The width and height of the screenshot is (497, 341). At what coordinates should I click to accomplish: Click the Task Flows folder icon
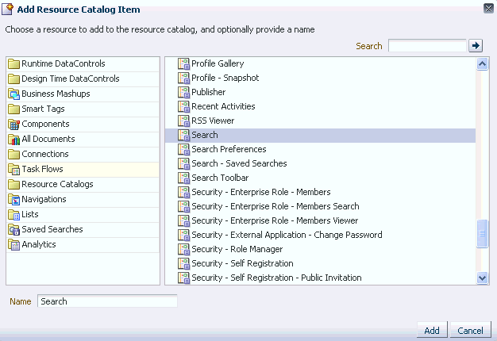pyautogui.click(x=13, y=170)
